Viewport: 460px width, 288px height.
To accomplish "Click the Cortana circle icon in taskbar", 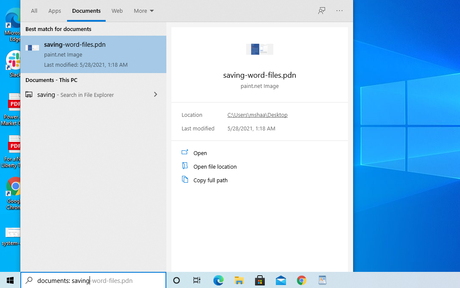I will [x=177, y=280].
